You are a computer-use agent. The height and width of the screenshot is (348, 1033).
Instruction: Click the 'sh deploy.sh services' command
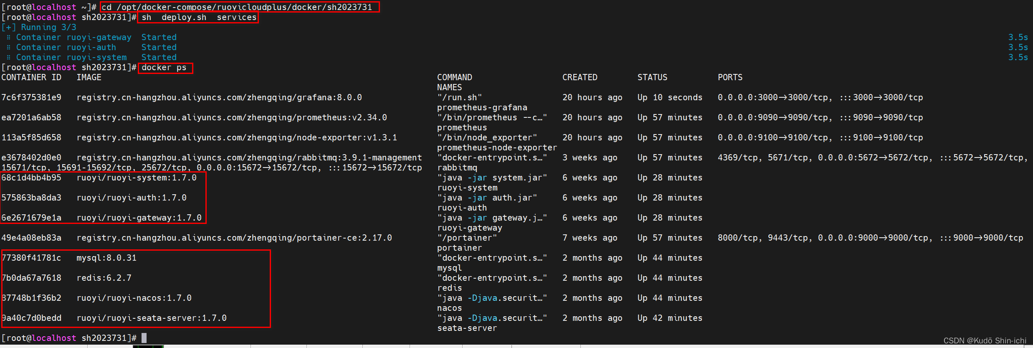click(199, 17)
